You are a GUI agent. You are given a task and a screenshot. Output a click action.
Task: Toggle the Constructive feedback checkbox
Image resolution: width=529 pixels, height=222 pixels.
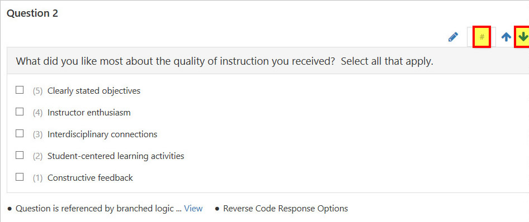pos(20,177)
